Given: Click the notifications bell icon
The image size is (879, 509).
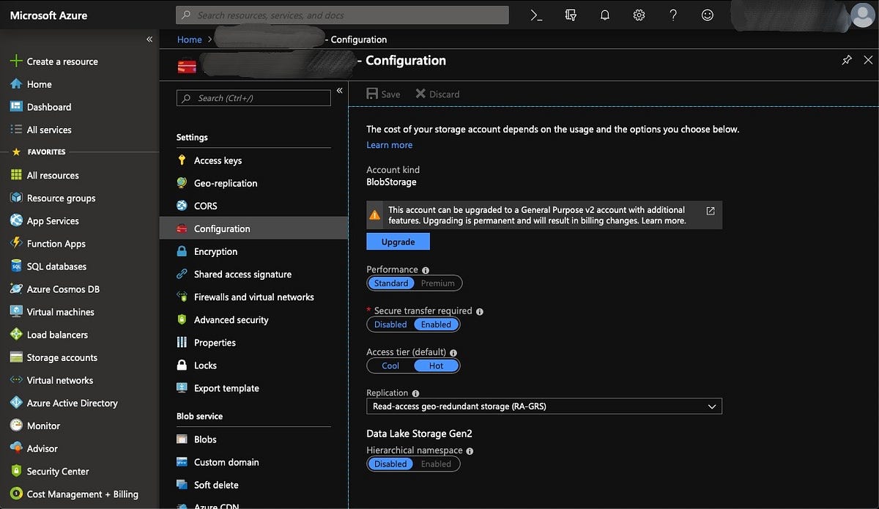Looking at the screenshot, I should point(604,15).
